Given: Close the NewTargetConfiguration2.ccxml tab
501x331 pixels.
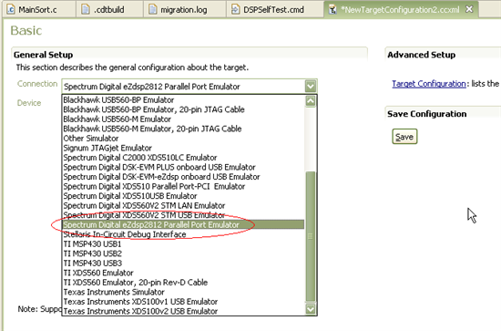Looking at the screenshot, I should [469, 9].
